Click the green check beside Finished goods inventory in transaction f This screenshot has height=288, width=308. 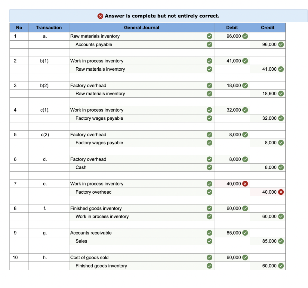209,208
